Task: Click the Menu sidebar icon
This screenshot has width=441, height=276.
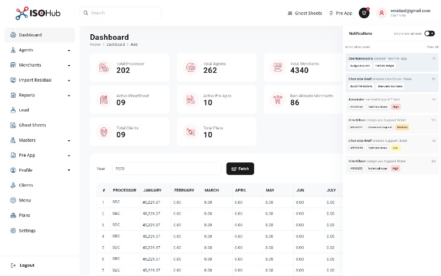Action: (13, 200)
